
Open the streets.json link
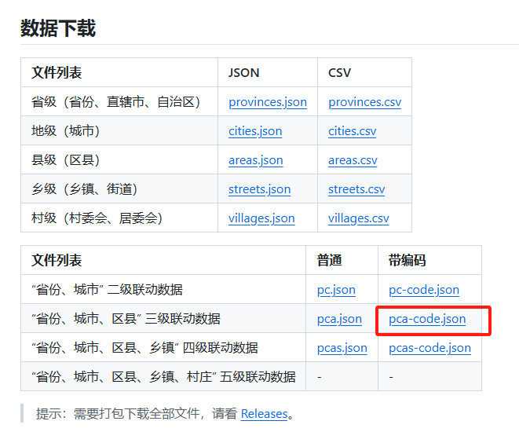point(259,189)
